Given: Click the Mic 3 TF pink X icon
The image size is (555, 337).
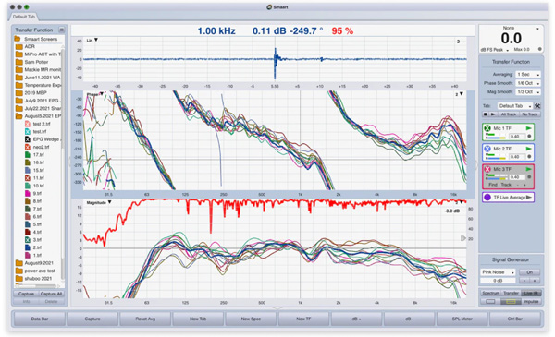Looking at the screenshot, I should [487, 169].
